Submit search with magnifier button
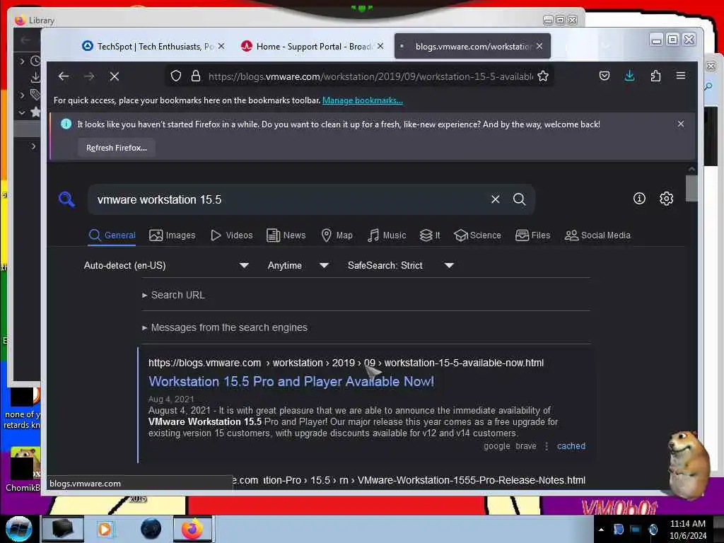724x543 pixels. pos(520,199)
